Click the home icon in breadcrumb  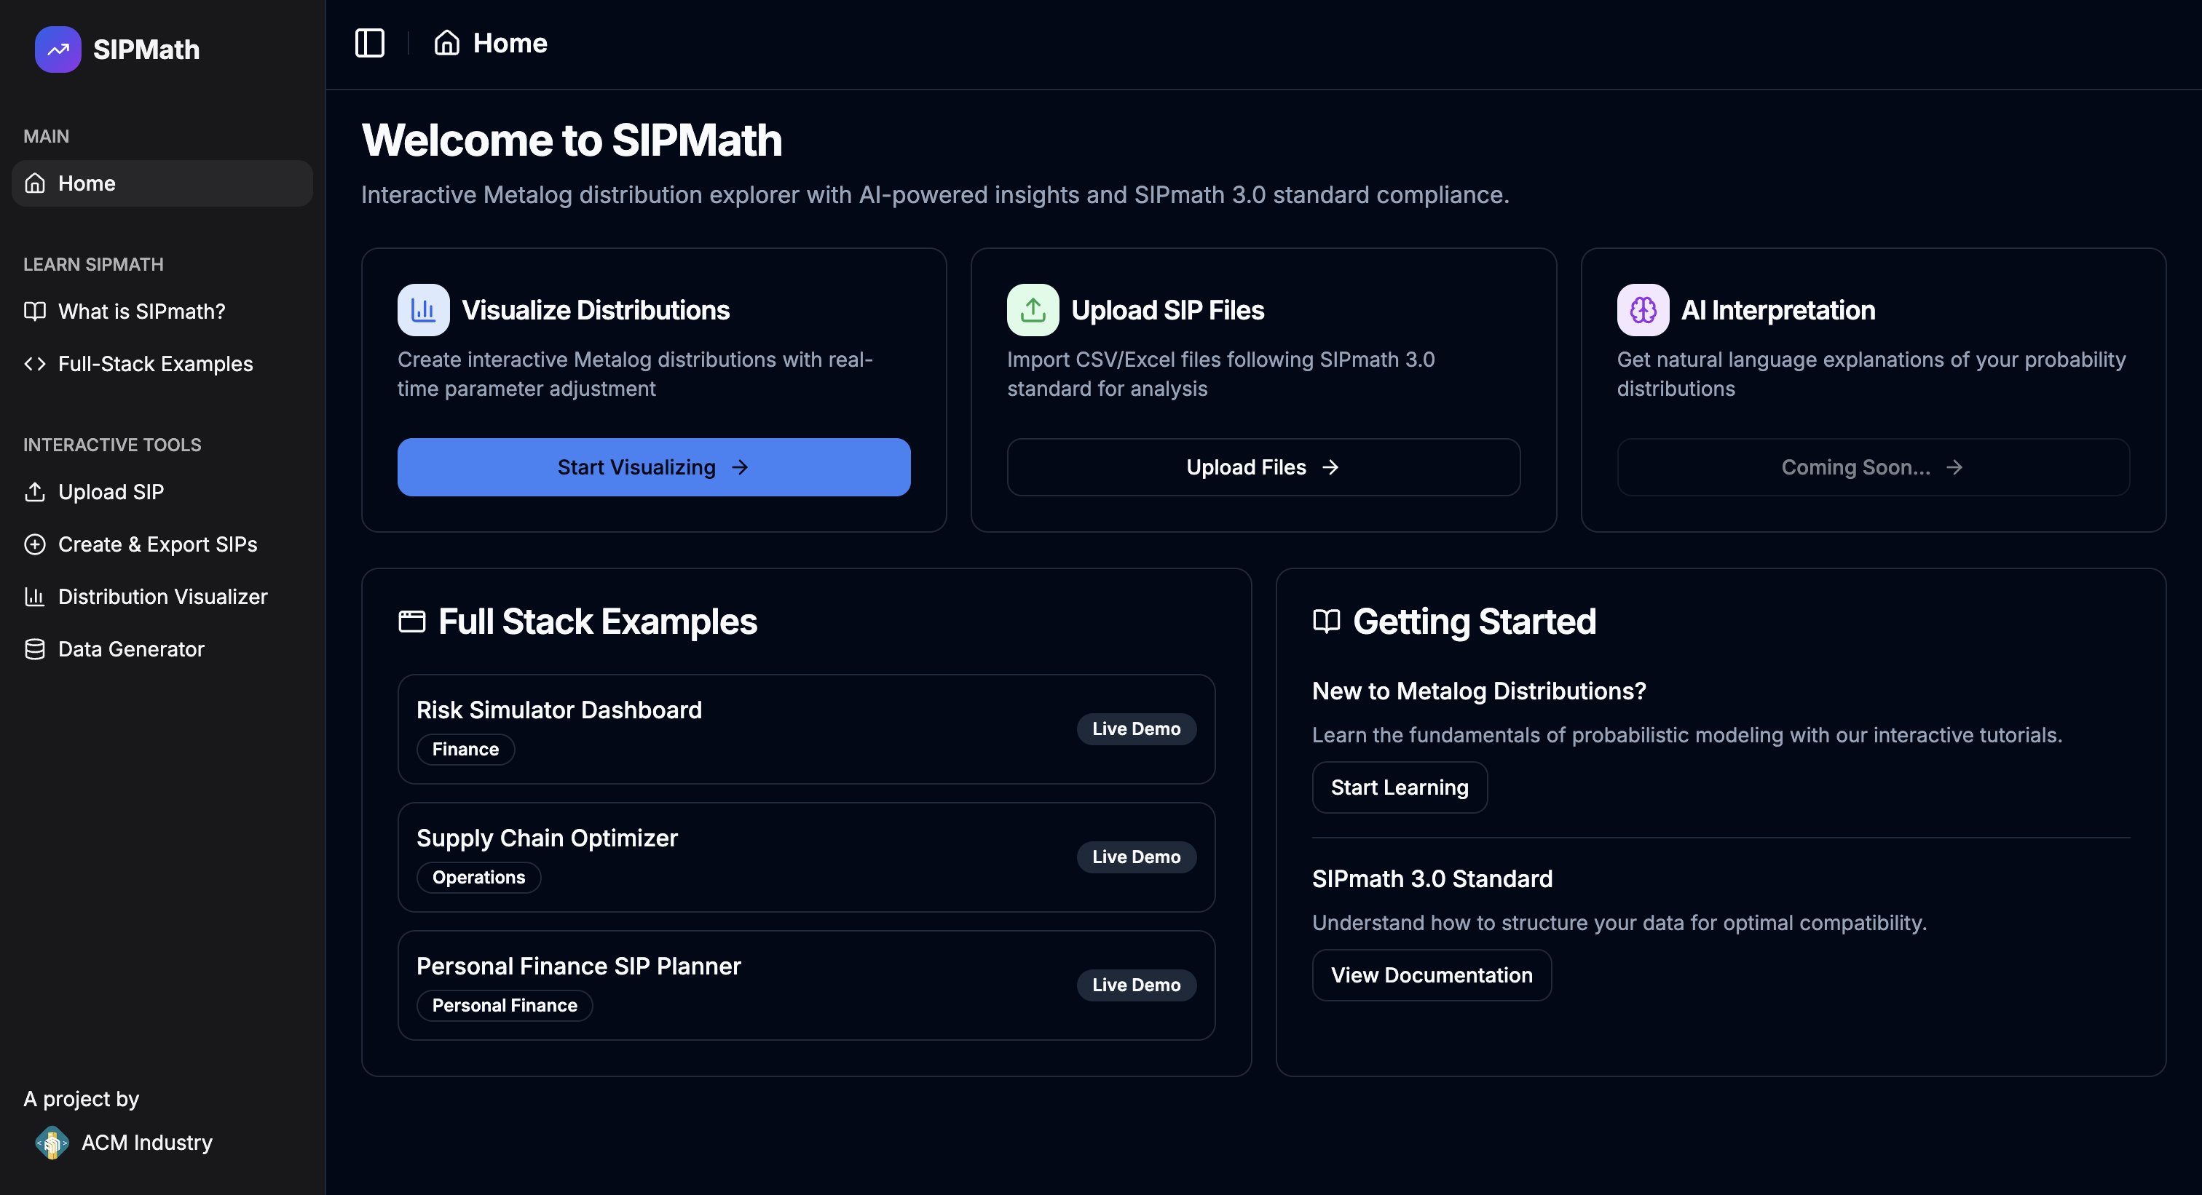446,43
